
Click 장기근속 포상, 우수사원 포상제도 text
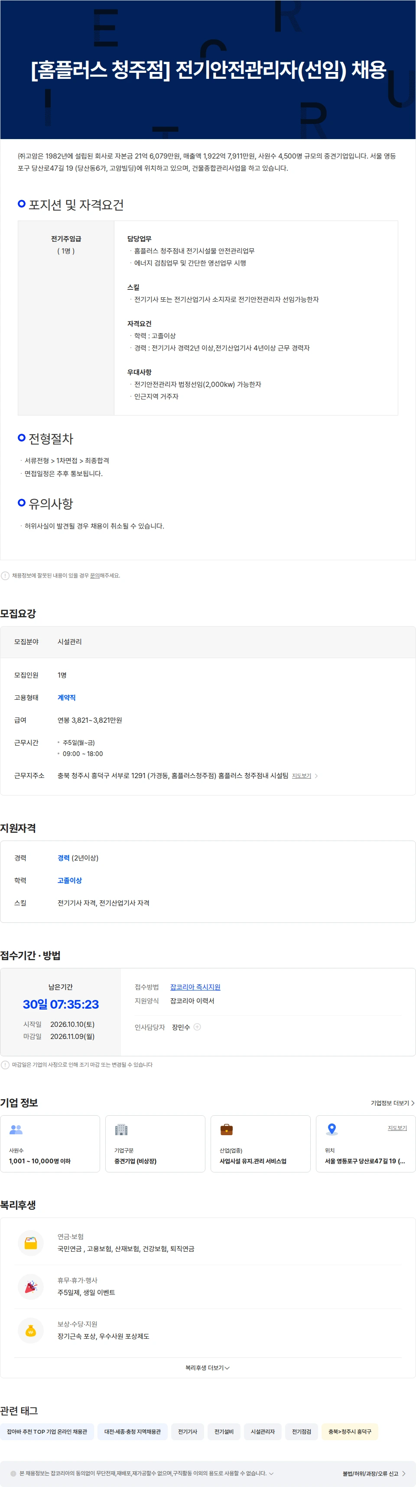[x=103, y=1336]
